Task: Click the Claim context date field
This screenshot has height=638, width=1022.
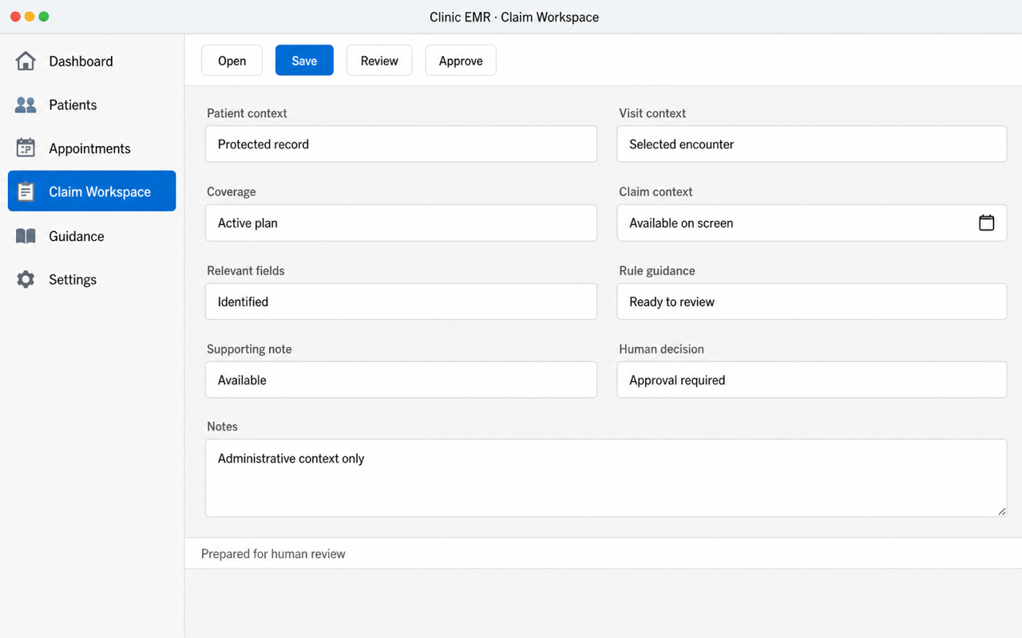Action: point(812,223)
